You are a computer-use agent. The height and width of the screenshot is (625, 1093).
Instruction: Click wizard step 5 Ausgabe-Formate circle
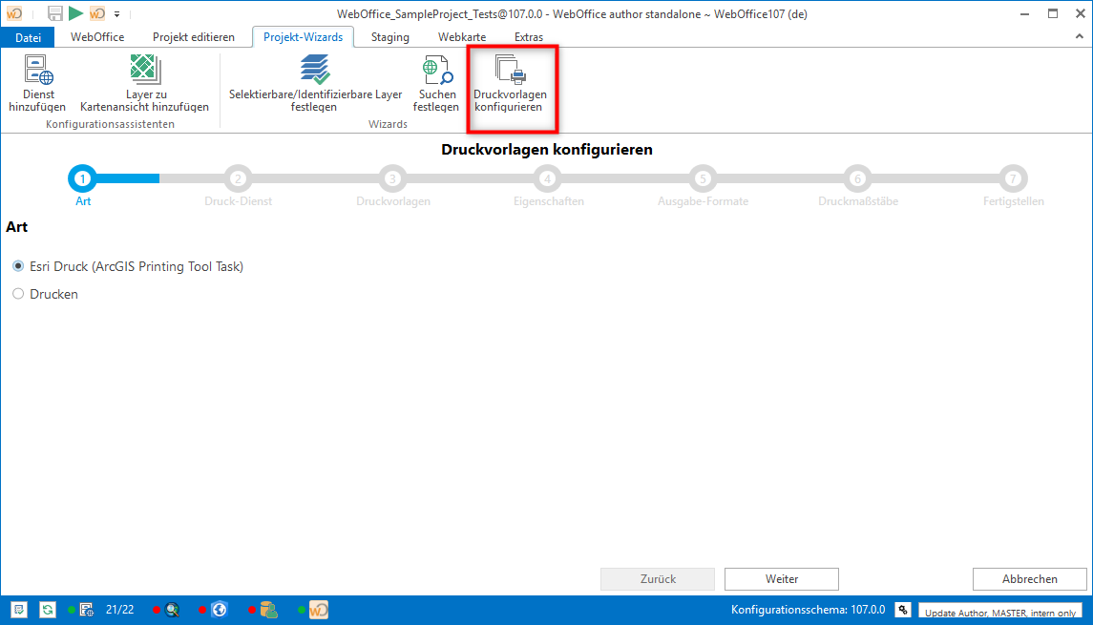(x=703, y=179)
